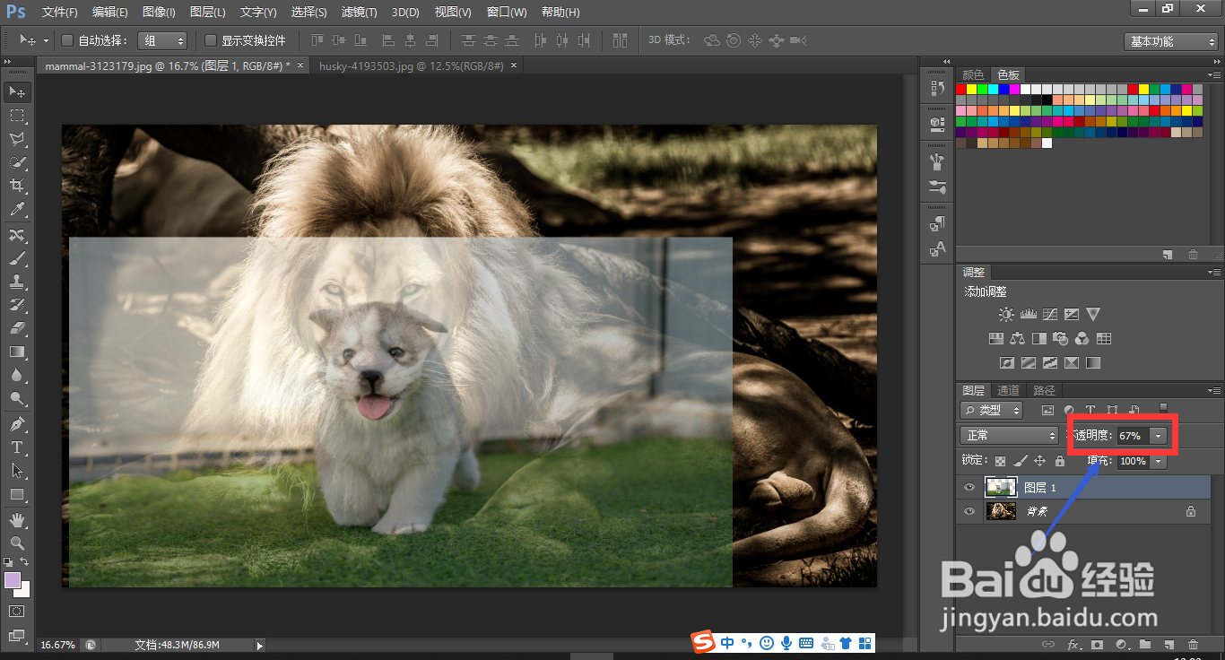
Task: Click the foreground color swatch
Action: pyautogui.click(x=13, y=580)
